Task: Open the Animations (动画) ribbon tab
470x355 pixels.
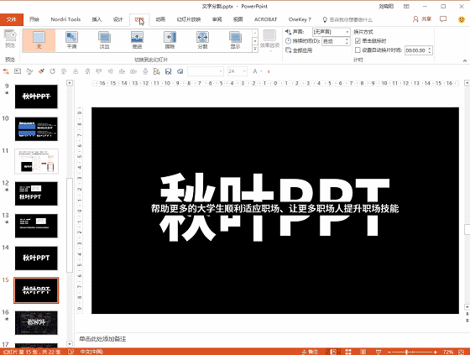Action: tap(160, 19)
